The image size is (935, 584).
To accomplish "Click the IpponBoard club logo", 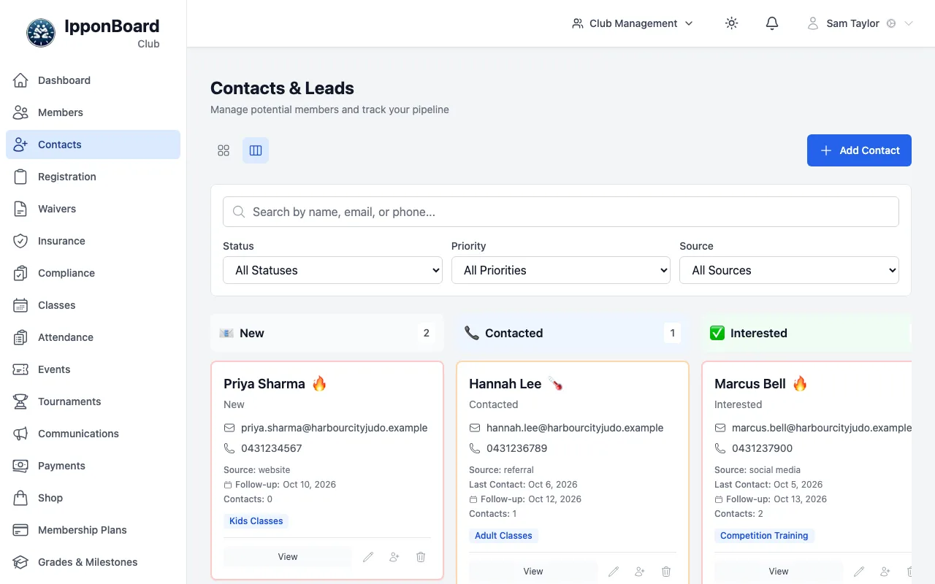I will click(41, 33).
